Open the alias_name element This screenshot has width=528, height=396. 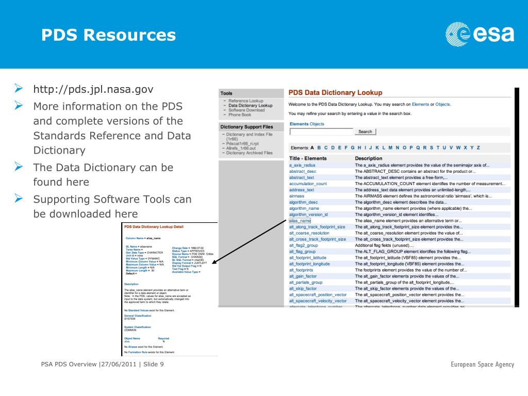(300, 221)
